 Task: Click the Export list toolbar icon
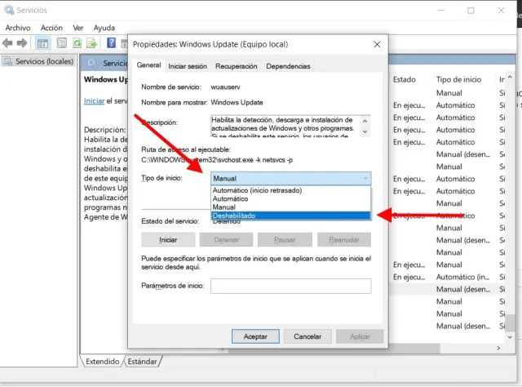pyautogui.click(x=91, y=43)
